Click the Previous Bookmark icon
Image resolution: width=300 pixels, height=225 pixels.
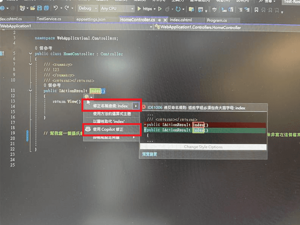click(x=263, y=10)
